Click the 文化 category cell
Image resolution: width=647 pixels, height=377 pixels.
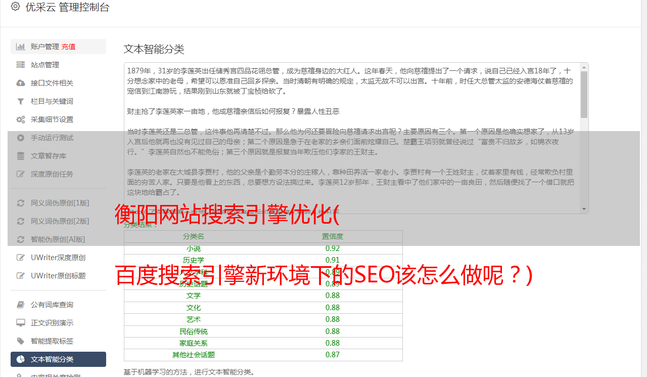(x=194, y=308)
